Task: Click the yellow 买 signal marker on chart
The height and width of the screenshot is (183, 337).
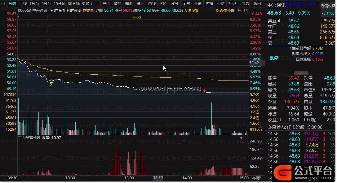Action: 51,83
